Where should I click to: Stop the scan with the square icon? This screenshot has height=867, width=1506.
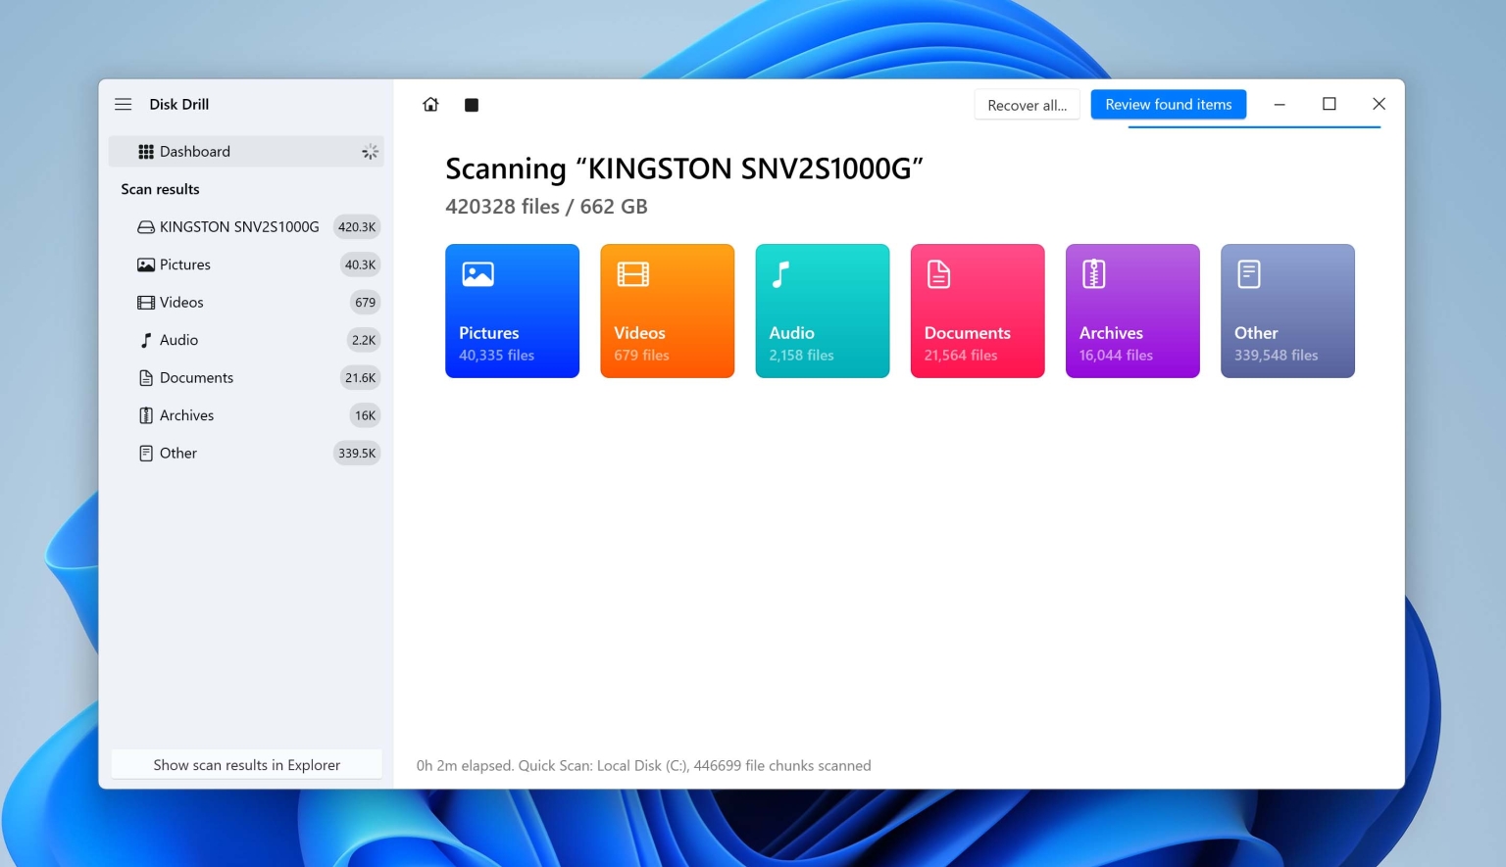472,105
